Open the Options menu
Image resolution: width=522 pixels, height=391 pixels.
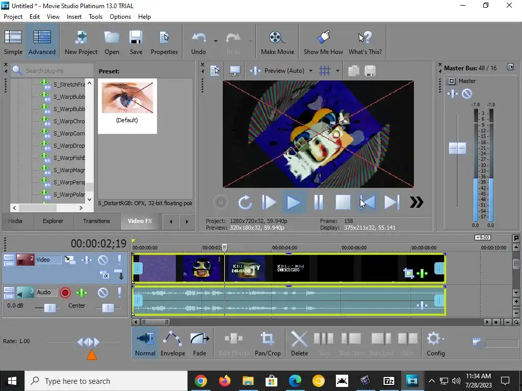(x=120, y=17)
